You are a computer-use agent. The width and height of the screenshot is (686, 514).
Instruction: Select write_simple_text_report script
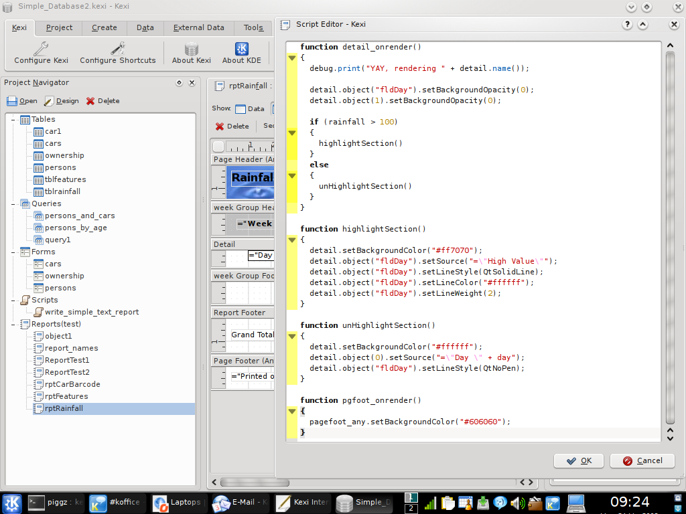click(92, 312)
